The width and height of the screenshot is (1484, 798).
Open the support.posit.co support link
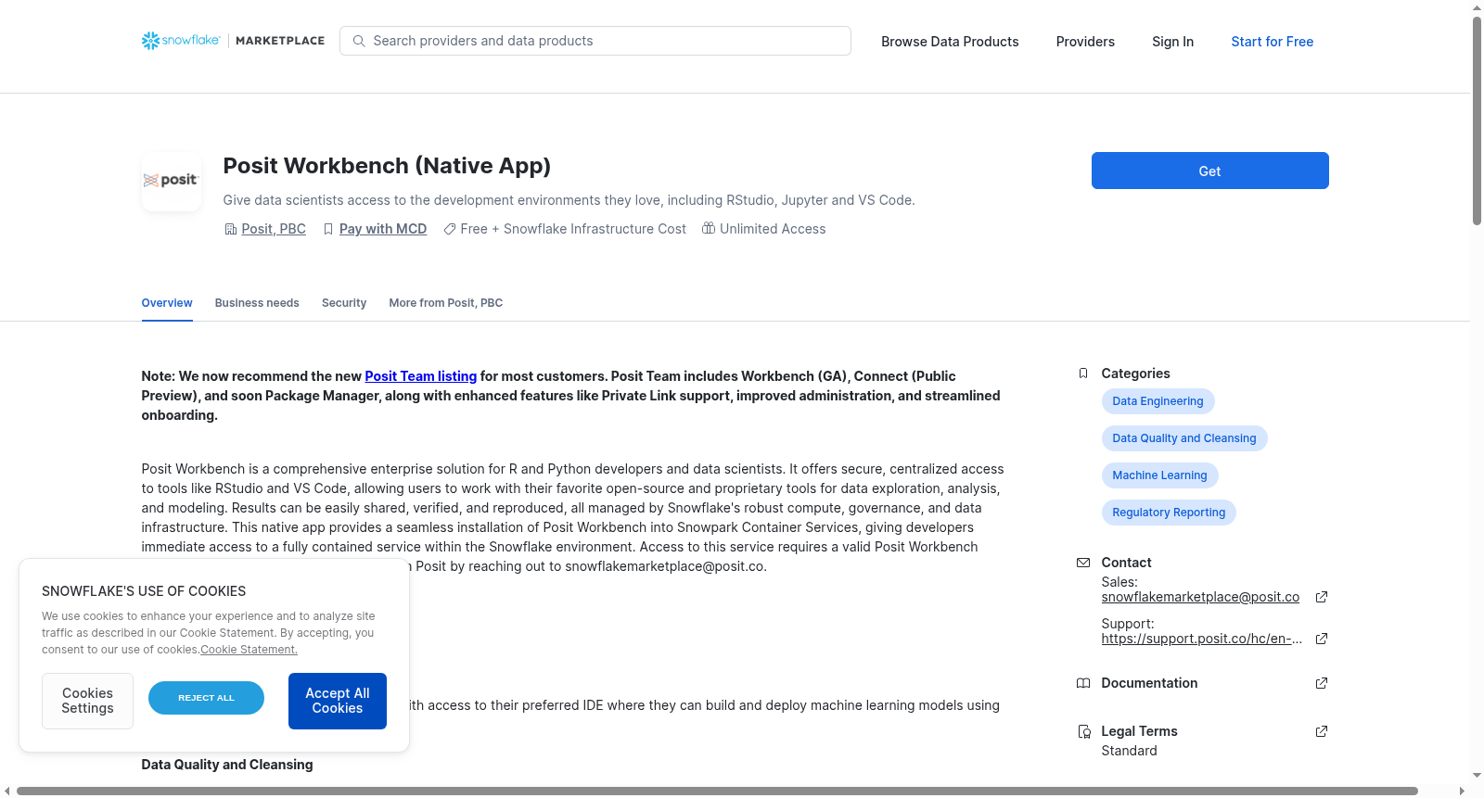pos(1202,639)
